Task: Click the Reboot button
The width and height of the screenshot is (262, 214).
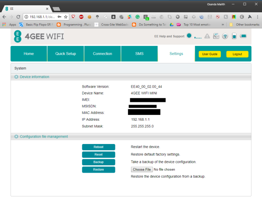Action: tap(99, 147)
